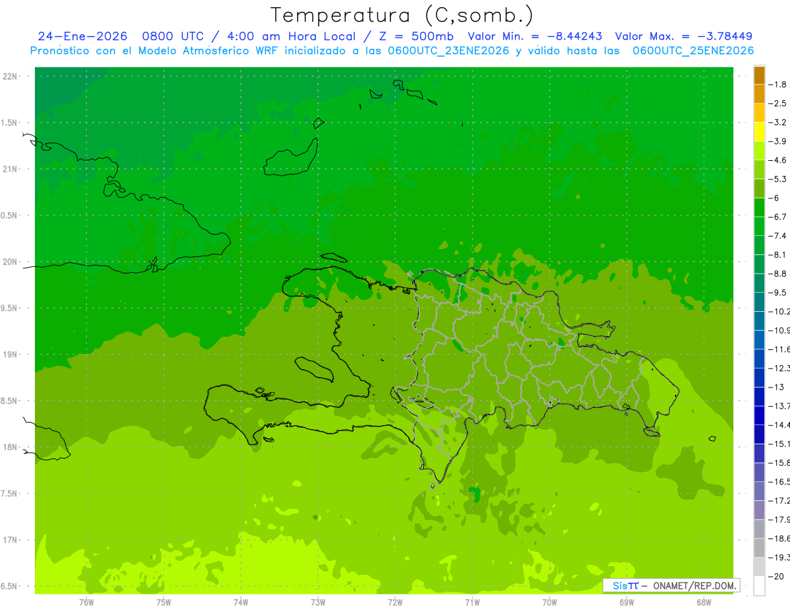Click the '76W' longitude label
Viewport: 790px width, 611px height.
pos(86,602)
